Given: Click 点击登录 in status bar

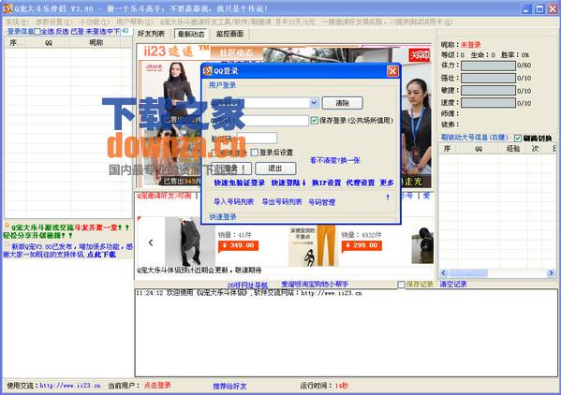Looking at the screenshot, I should 157,385.
